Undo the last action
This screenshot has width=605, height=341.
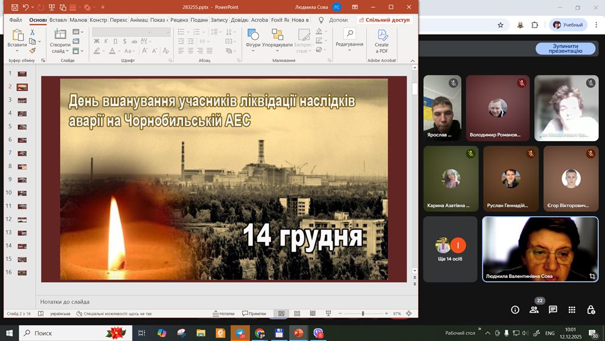[x=25, y=7]
